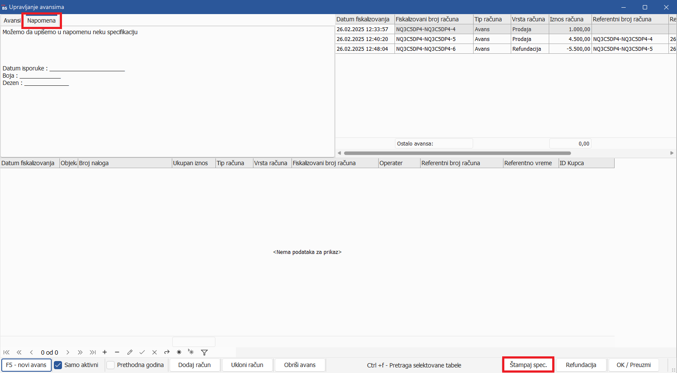The image size is (677, 373).
Task: Open the filter funnel icon
Action: tap(204, 353)
